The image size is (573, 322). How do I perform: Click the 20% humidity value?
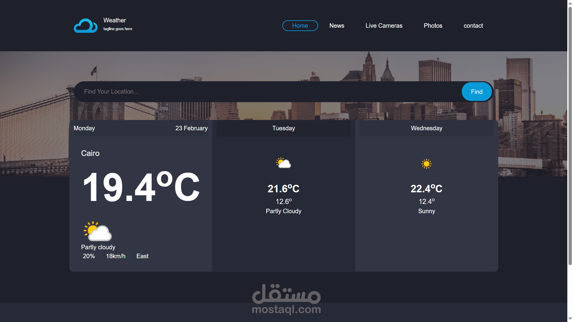pos(89,256)
